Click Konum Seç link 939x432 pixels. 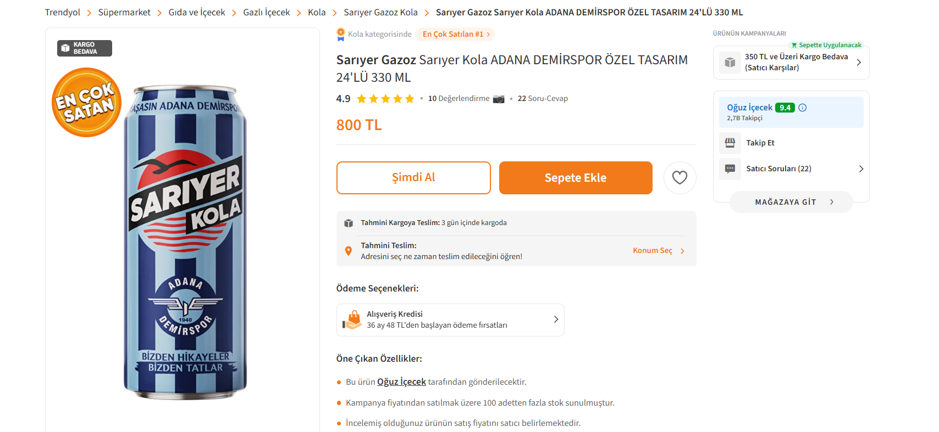(x=652, y=251)
